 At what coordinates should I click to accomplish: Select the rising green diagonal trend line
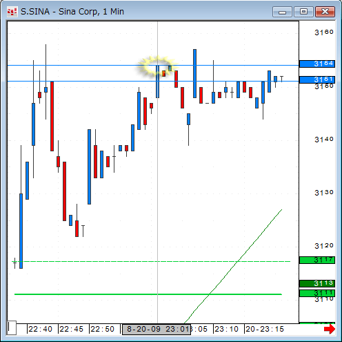(233, 267)
